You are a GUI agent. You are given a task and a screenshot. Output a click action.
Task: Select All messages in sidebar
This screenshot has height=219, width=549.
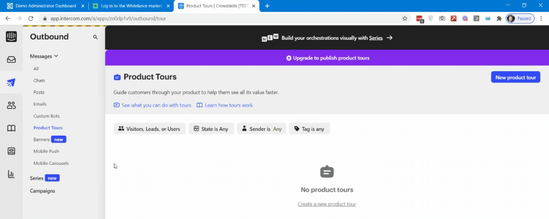(36, 69)
